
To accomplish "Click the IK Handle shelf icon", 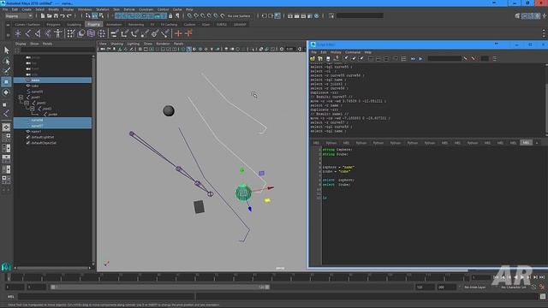I will click(38, 33).
